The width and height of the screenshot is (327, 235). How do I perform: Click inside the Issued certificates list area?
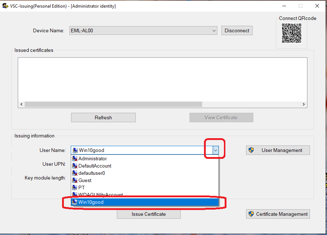(162, 79)
